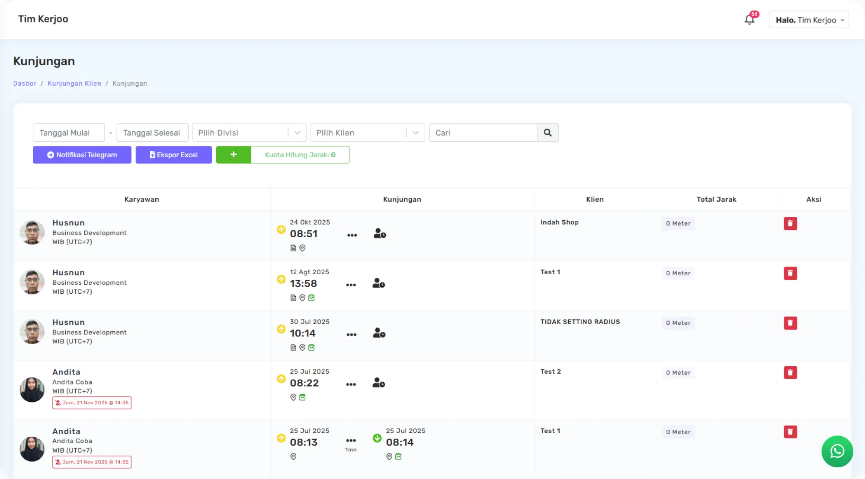865x479 pixels.
Task: Go to the Dasbor breadcrumb link
Action: point(25,84)
